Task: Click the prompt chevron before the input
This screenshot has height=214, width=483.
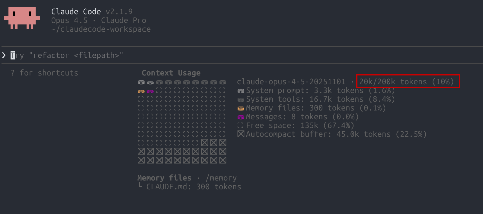Action: click(x=4, y=55)
